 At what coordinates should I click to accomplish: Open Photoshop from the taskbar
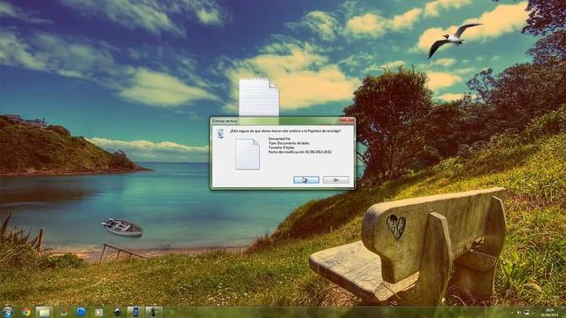click(x=80, y=312)
